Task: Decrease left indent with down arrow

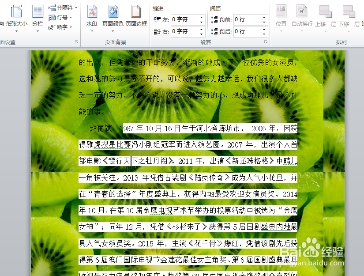Action: [201, 22]
